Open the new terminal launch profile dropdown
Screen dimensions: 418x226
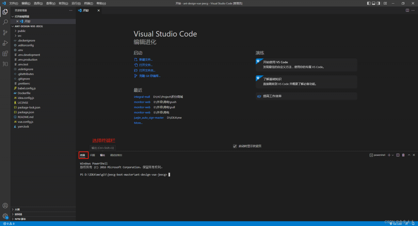(x=393, y=155)
